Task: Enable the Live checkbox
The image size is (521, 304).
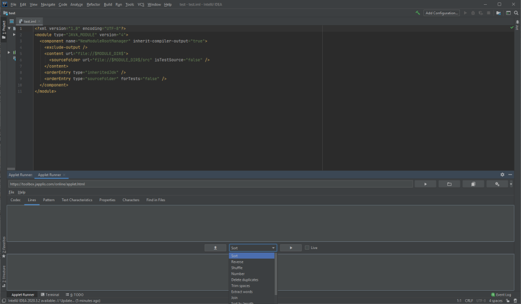Action: coord(307,248)
